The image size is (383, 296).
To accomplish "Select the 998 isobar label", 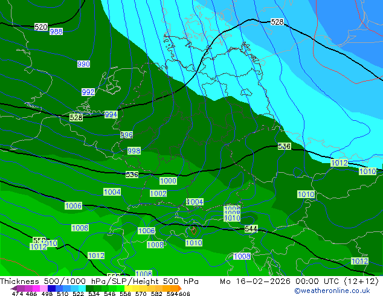I will pyautogui.click(x=134, y=150).
